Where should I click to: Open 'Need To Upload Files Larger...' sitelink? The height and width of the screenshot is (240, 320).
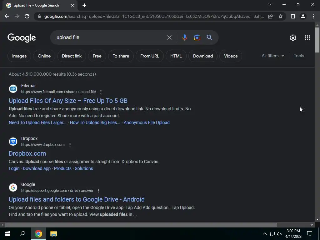pyautogui.click(x=37, y=122)
